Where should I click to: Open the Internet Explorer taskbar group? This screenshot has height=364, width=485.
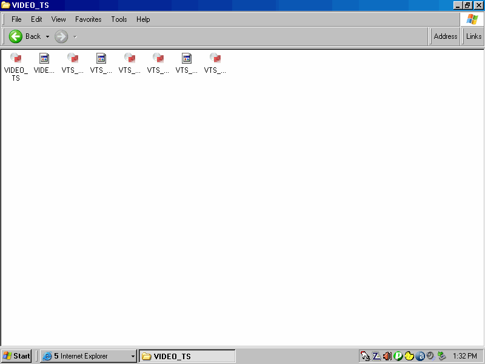89,356
